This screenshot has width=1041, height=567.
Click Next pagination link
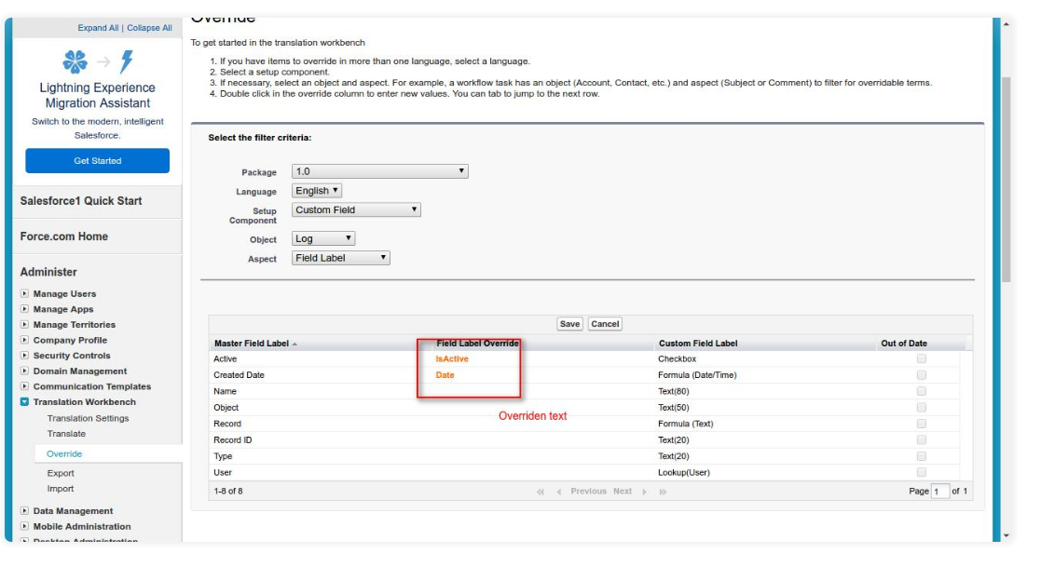[x=623, y=492]
